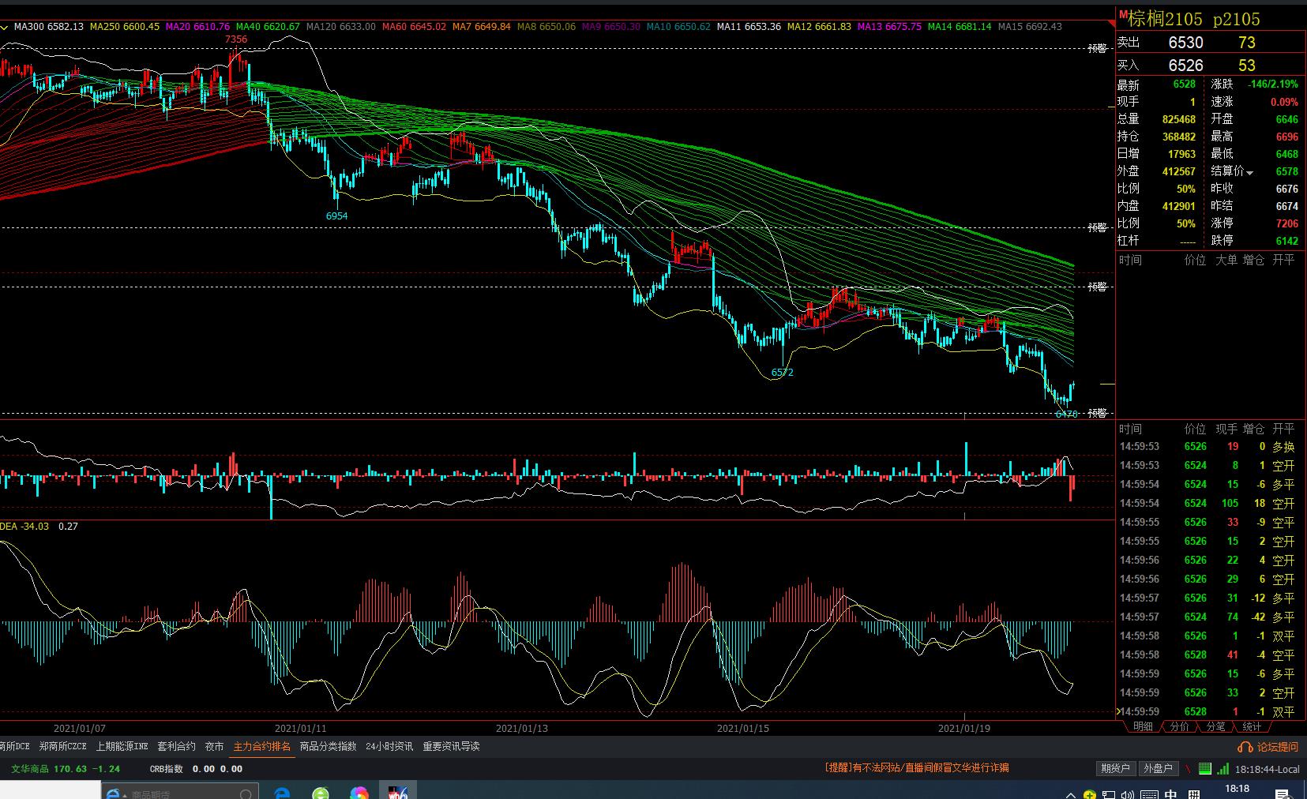Open the colorful pinwheel app in taskbar
This screenshot has height=799, width=1307.
[x=359, y=793]
